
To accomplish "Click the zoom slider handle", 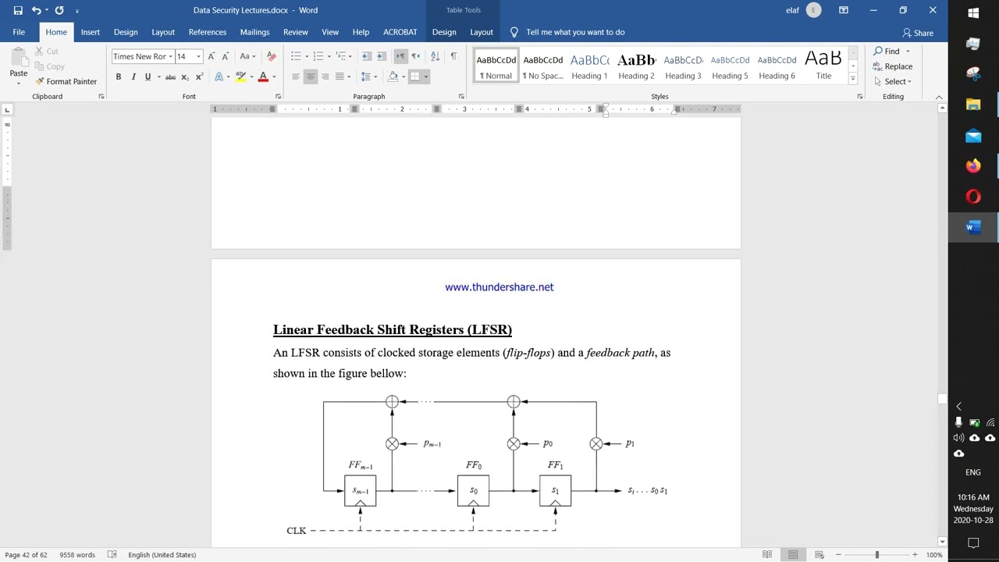I will pos(876,555).
